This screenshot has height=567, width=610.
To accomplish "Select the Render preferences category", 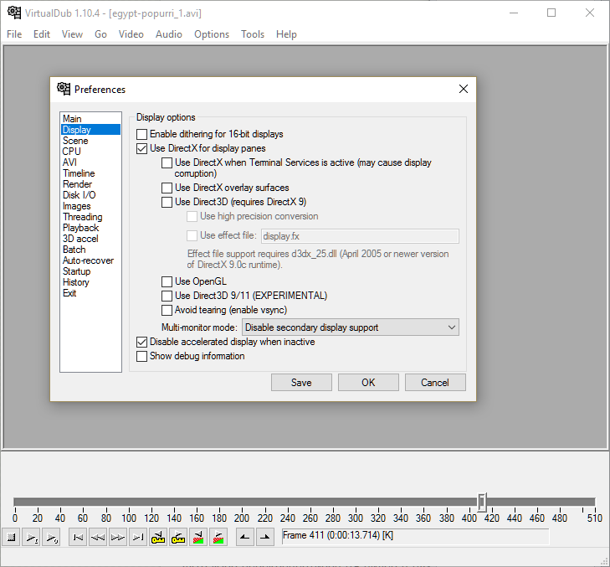I will pyautogui.click(x=90, y=184).
